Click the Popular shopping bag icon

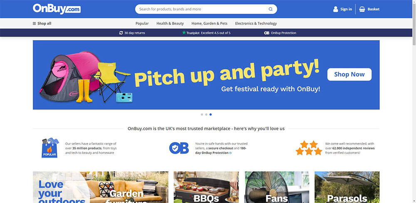50,148
